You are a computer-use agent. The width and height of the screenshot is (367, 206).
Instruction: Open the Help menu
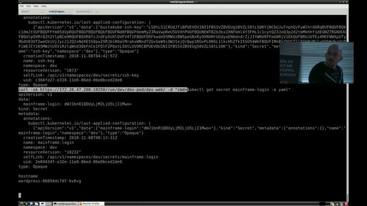[x=44, y=6]
